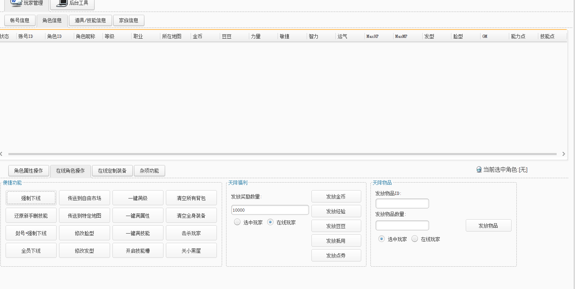This screenshot has height=289, width=575.
Task: Click the 修改发型 button
Action: [x=85, y=251]
